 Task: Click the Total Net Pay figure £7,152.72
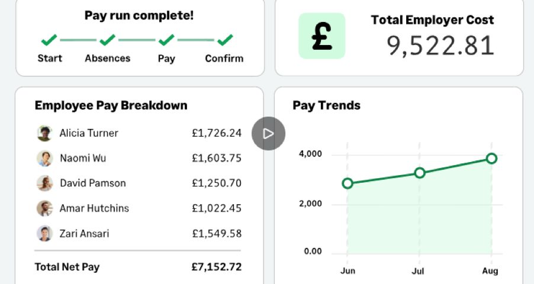[x=217, y=267]
